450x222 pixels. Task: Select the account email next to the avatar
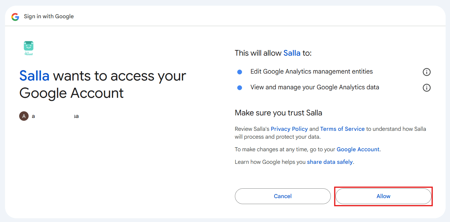pos(55,116)
